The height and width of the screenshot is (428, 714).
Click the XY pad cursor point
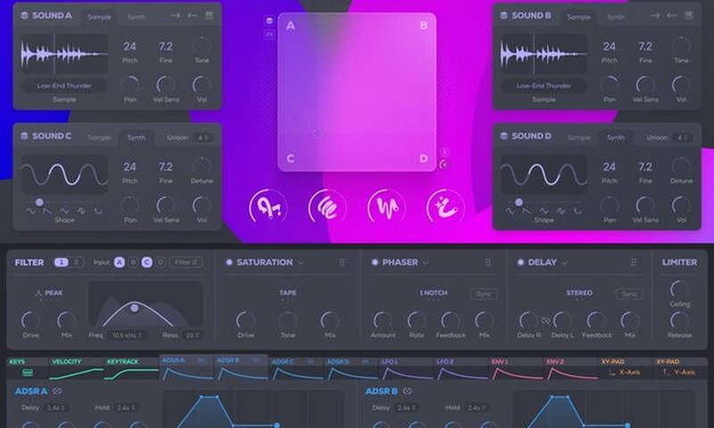click(x=317, y=135)
